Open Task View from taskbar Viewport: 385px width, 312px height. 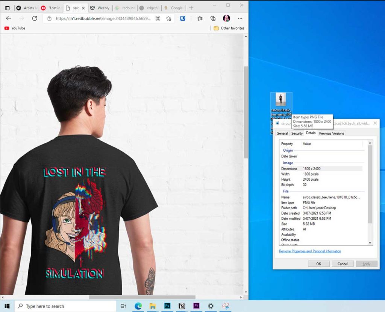[x=123, y=306]
